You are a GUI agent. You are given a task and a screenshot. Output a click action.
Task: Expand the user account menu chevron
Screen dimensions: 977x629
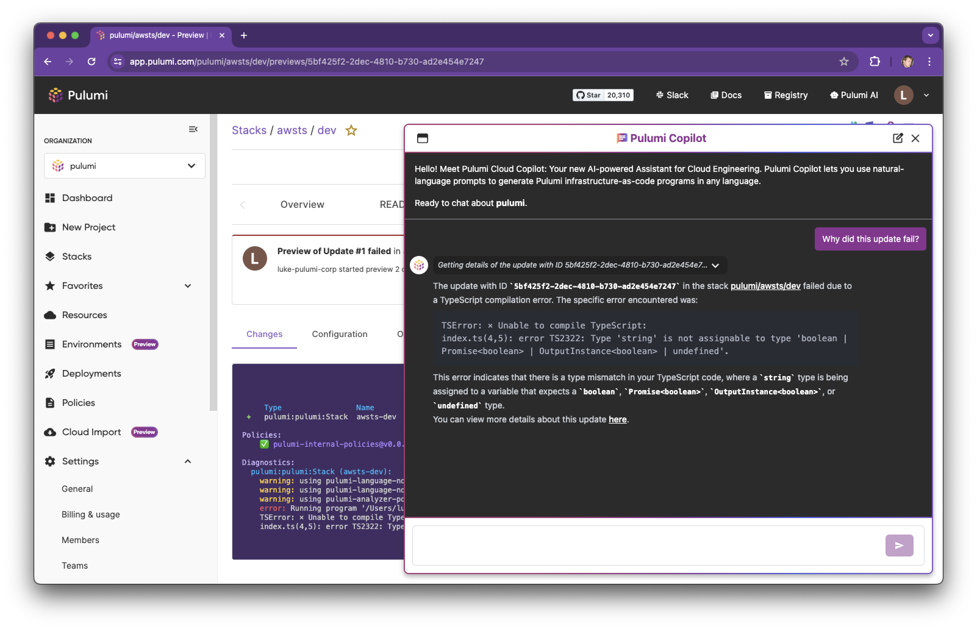pos(927,95)
